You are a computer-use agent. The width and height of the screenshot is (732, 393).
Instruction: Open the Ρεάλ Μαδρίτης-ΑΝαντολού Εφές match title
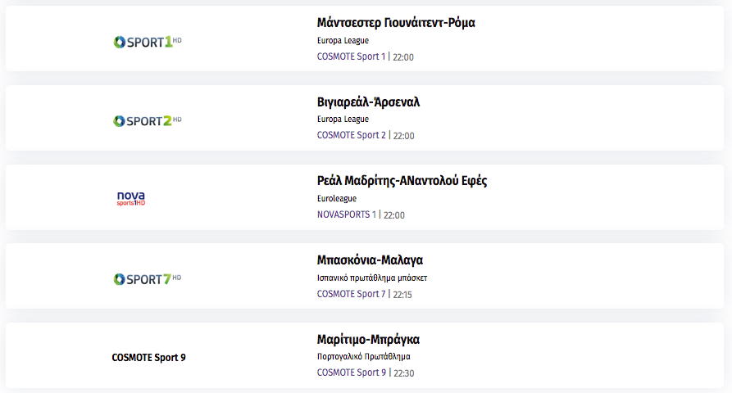[x=402, y=181]
